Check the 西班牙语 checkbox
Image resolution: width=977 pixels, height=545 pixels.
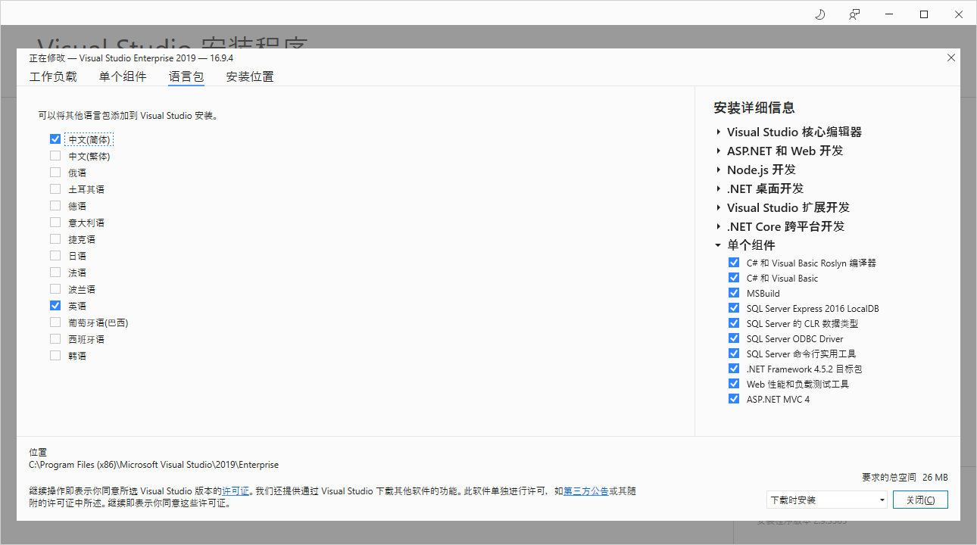[x=55, y=339]
